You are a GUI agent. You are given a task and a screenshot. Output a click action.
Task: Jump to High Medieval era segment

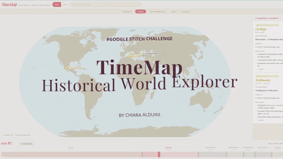235,154
